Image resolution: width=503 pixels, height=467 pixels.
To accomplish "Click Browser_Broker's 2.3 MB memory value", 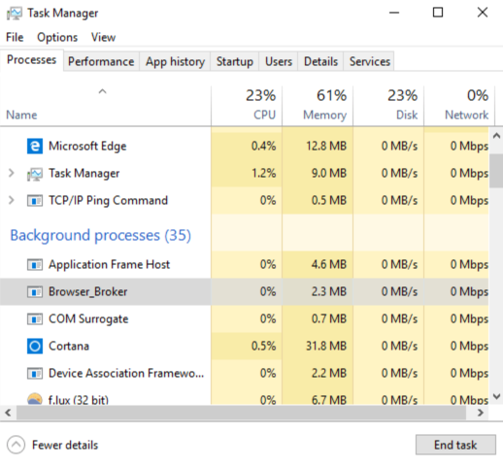I will coord(329,292).
